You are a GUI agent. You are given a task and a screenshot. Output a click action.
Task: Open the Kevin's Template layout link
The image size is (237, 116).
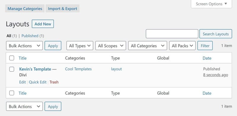click(x=35, y=69)
